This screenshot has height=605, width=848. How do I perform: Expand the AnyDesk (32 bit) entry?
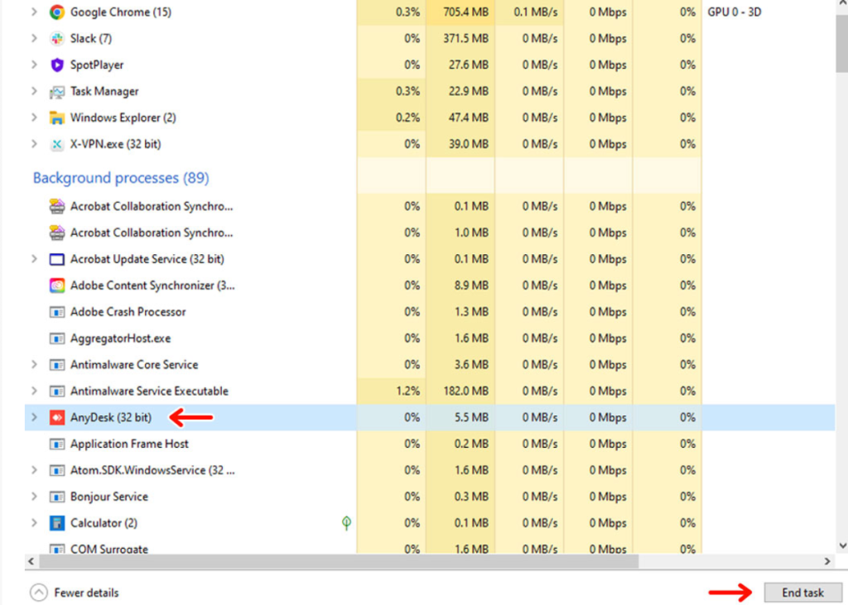(34, 417)
